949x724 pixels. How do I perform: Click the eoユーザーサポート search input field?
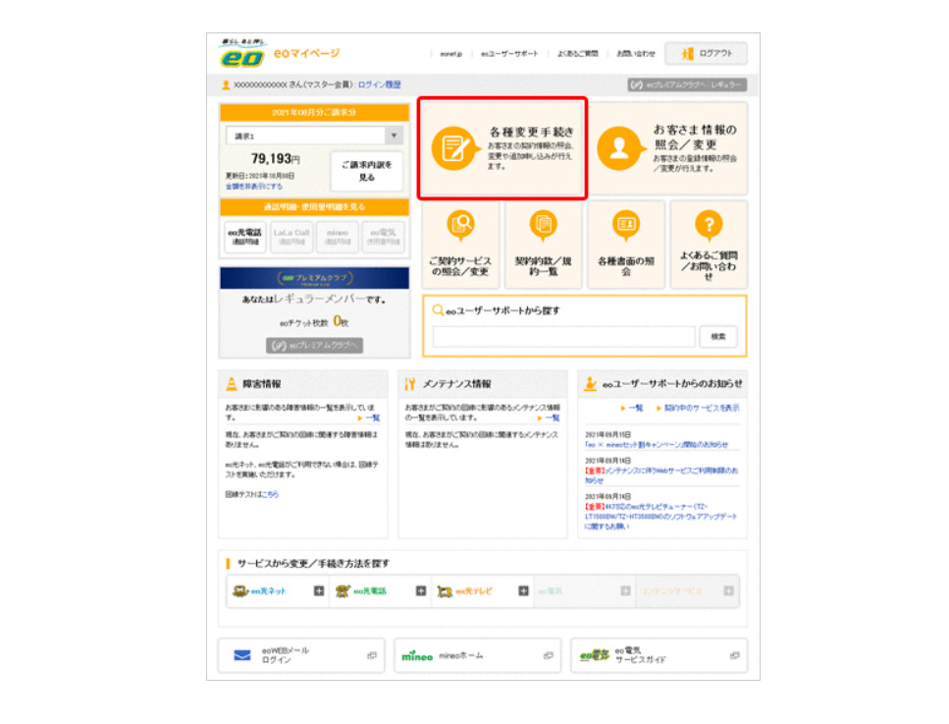click(563, 337)
